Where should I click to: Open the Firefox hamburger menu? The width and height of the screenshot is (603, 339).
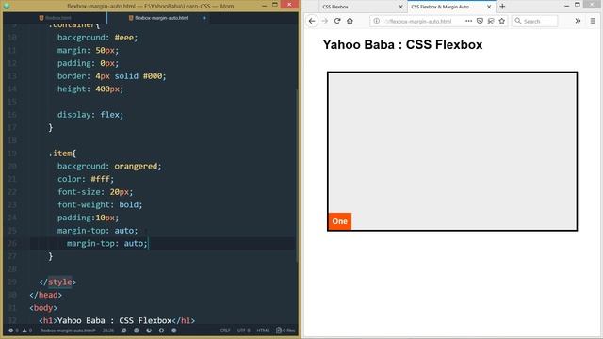pos(593,21)
